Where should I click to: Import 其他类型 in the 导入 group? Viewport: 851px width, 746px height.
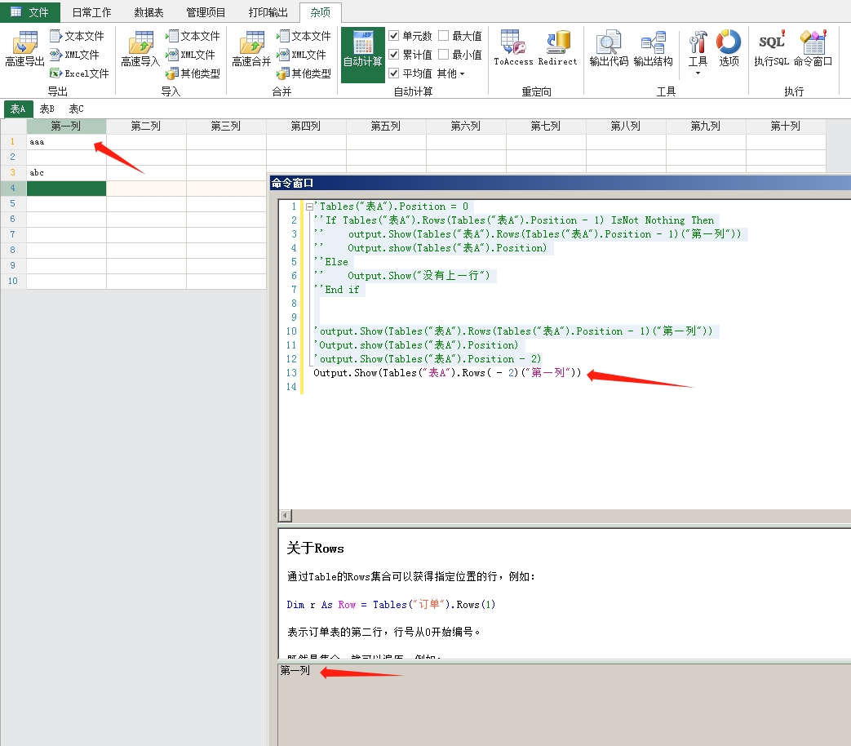pos(193,73)
